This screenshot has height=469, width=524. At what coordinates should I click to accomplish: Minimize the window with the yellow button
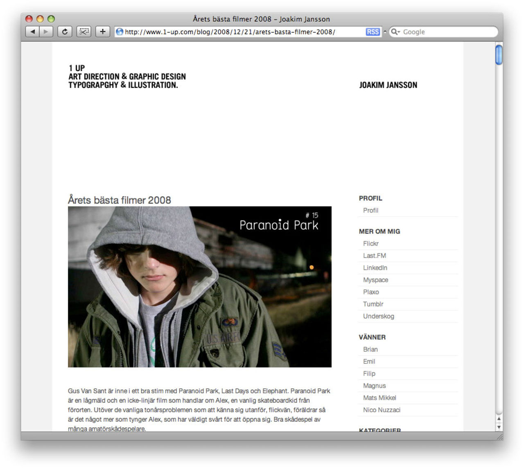click(x=40, y=19)
